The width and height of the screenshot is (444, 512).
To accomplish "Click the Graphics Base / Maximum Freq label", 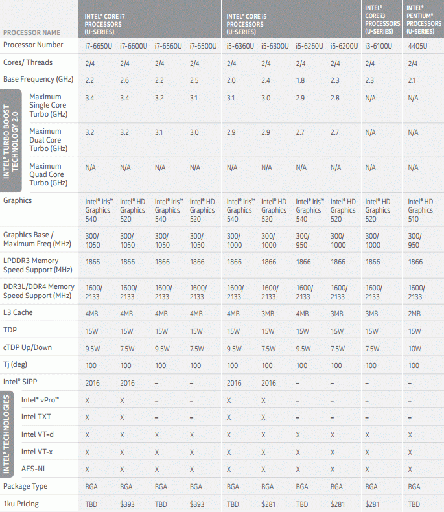I will (x=37, y=239).
